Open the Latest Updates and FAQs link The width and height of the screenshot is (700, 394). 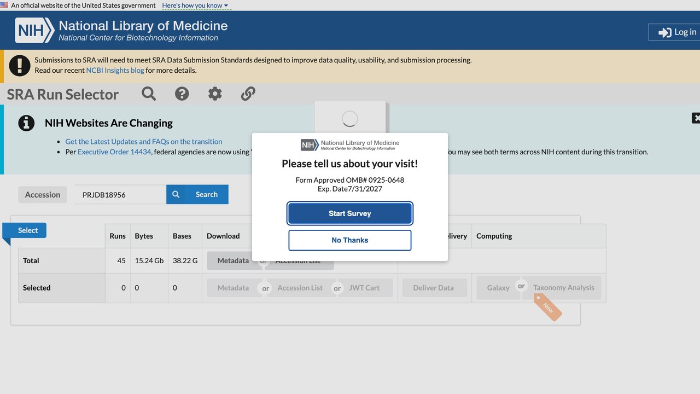point(144,141)
